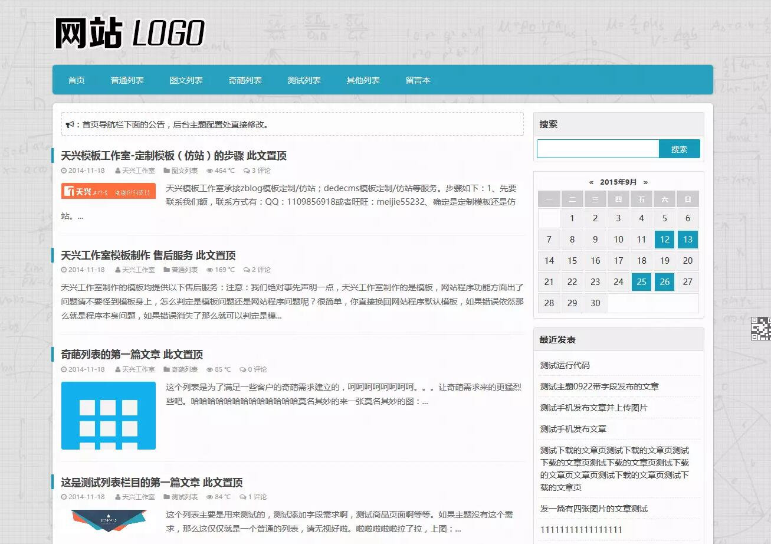Viewport: 771px width, 544px height.
Task: Click inside the search input field
Action: click(596, 149)
